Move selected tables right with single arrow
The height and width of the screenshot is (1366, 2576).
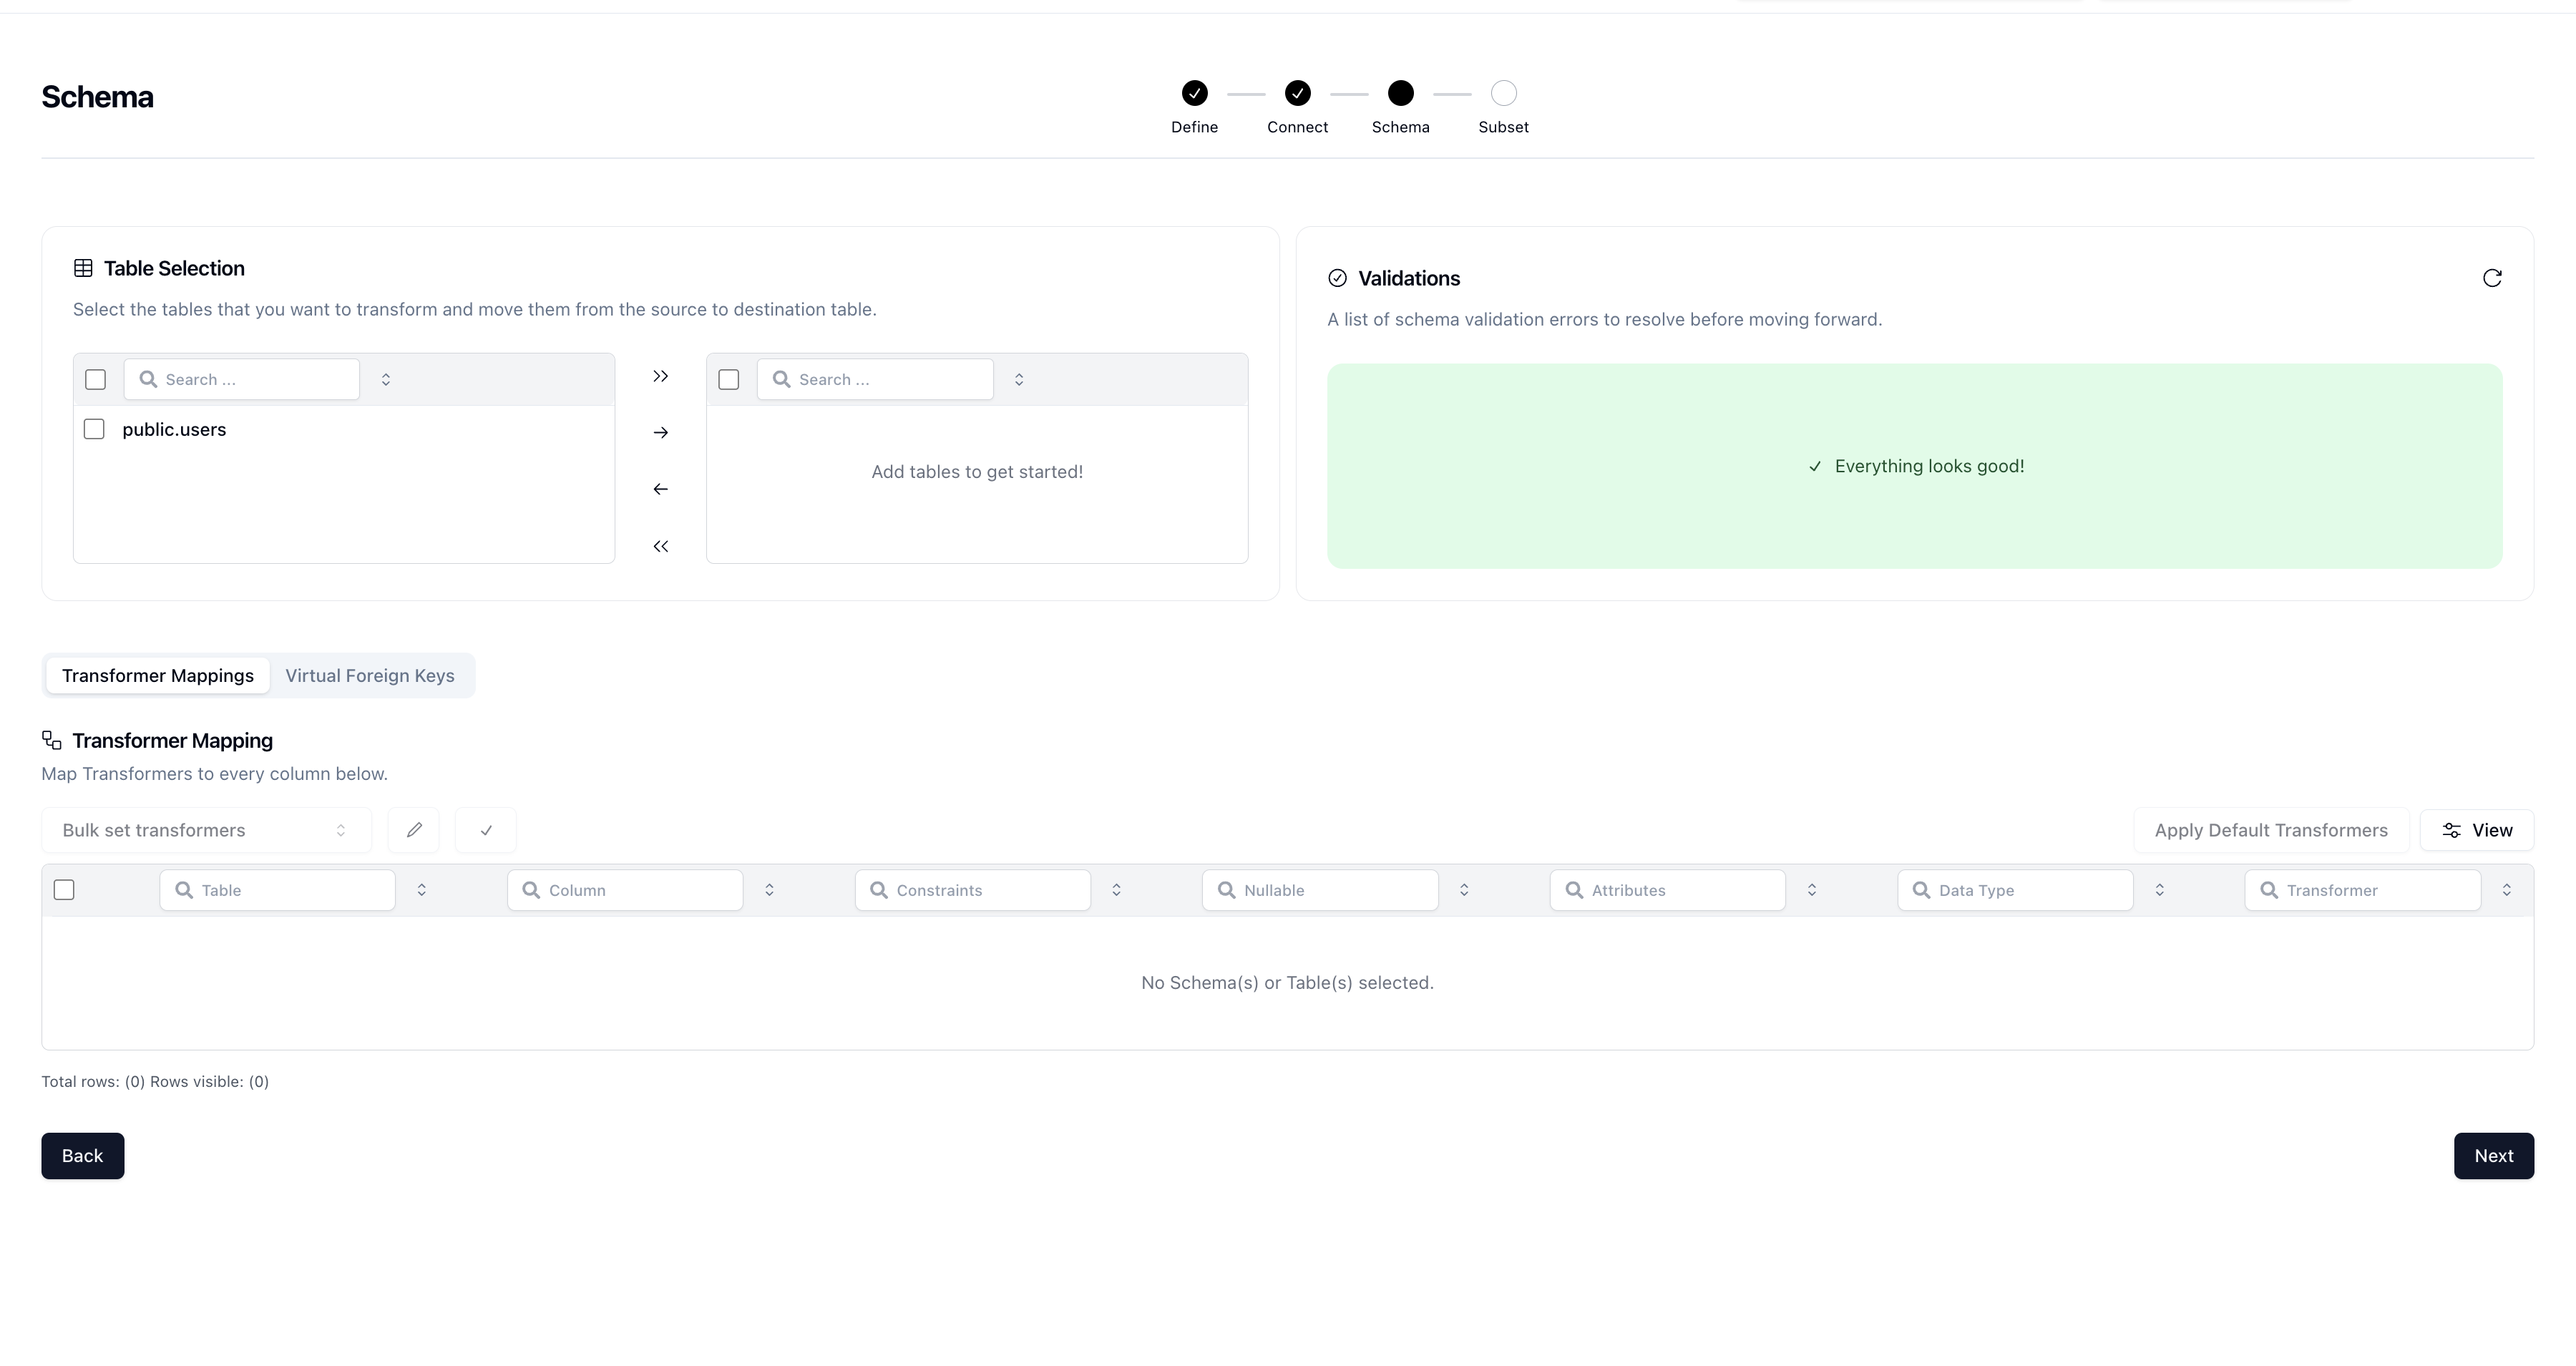coord(660,433)
